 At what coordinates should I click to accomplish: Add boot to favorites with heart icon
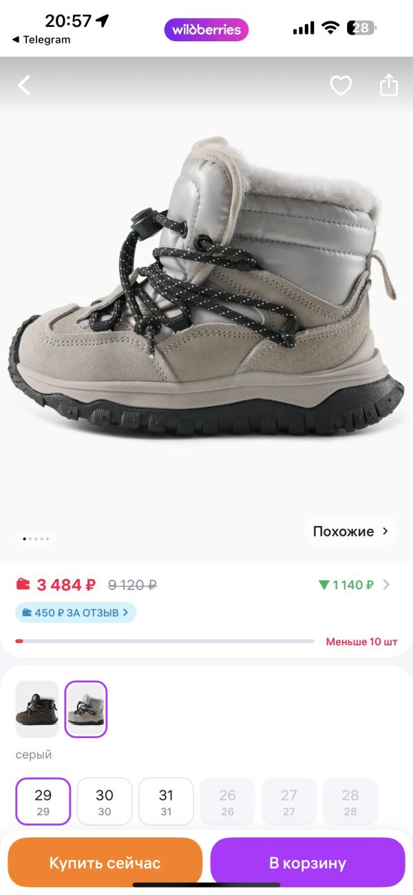pos(341,85)
